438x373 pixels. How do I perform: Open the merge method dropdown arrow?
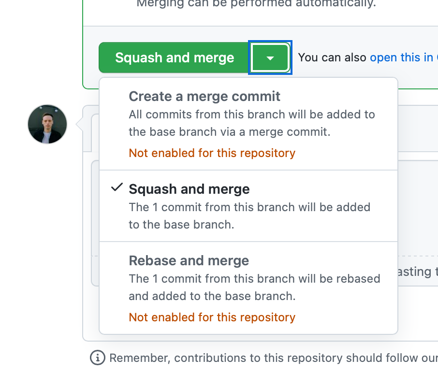click(270, 57)
